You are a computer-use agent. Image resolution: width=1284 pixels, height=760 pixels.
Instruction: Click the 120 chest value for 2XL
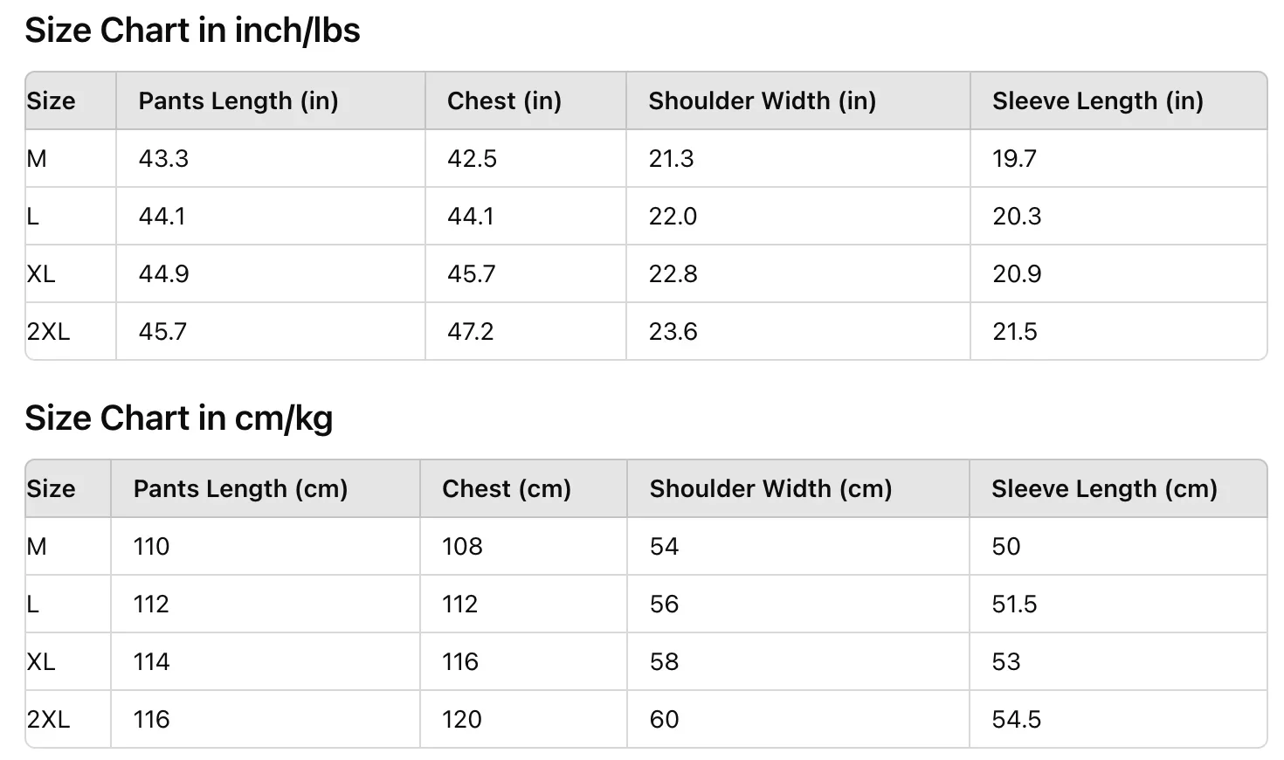pyautogui.click(x=524, y=719)
